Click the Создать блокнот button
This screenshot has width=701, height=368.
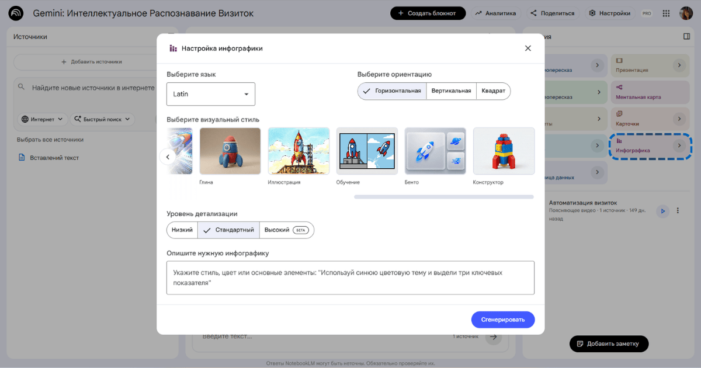428,13
